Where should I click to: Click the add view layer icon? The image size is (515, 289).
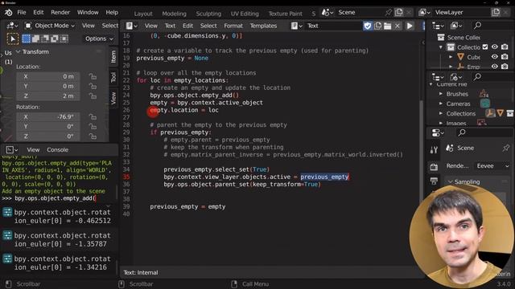[x=496, y=13]
